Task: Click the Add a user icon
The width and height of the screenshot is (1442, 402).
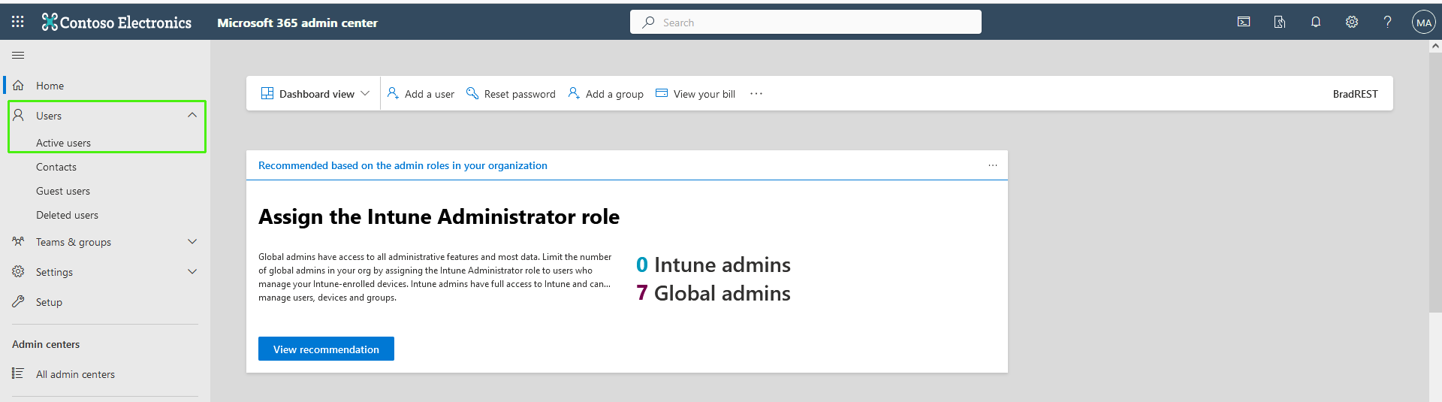Action: [393, 93]
